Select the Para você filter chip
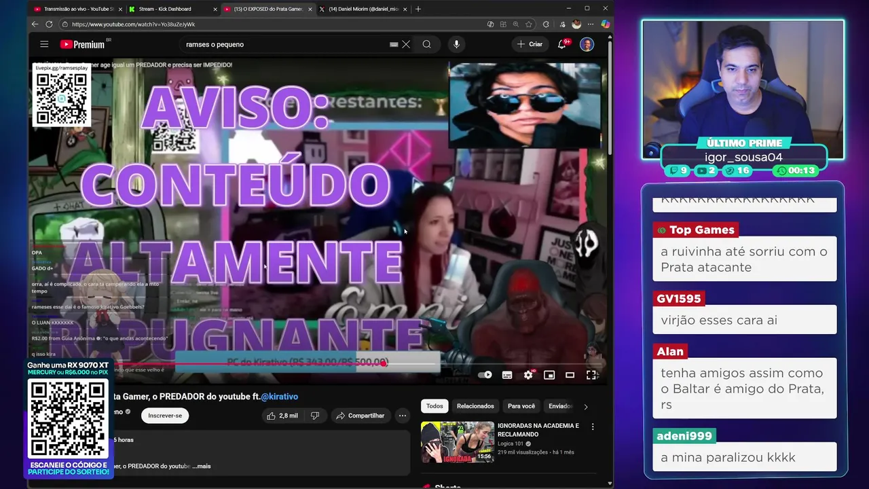Viewport: 869px width, 489px height. click(x=521, y=406)
